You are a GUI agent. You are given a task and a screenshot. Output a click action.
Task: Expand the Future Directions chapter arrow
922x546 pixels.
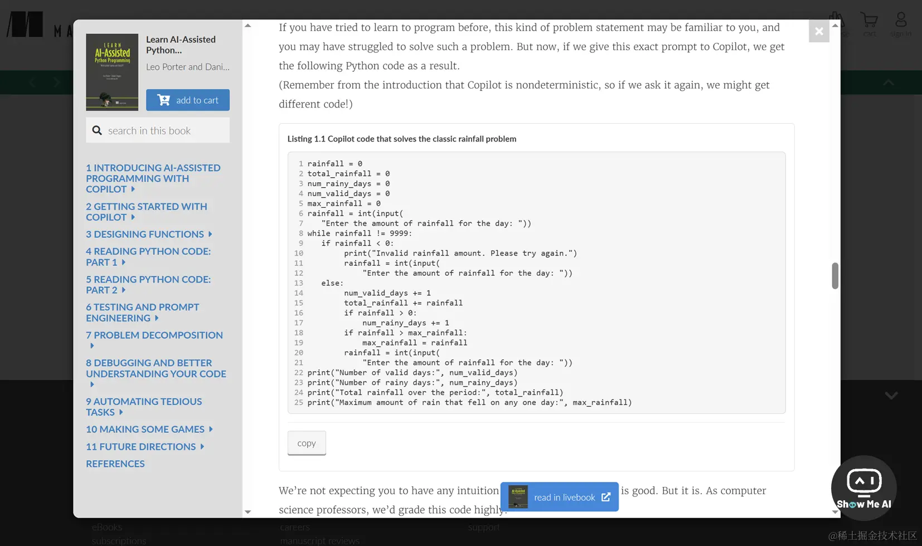(x=202, y=447)
